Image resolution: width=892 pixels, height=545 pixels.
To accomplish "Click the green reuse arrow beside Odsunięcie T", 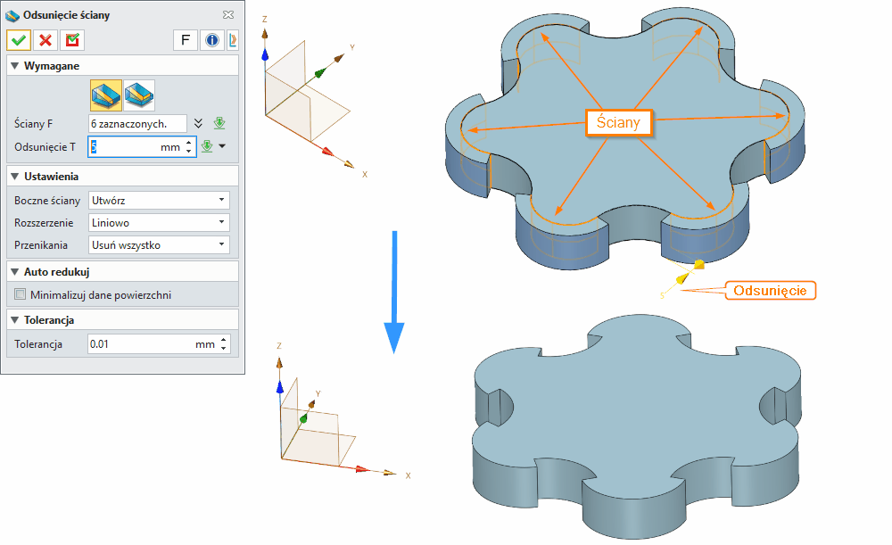I will tap(209, 146).
